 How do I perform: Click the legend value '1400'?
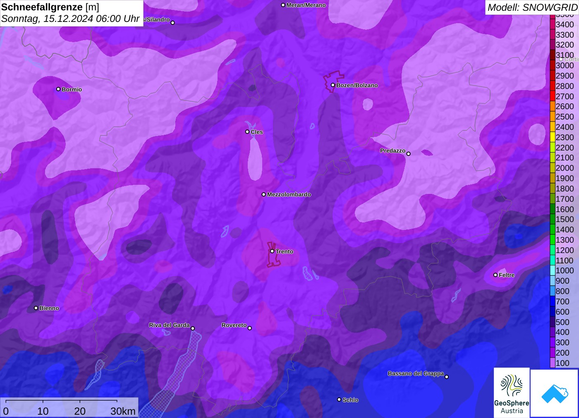[x=565, y=229]
